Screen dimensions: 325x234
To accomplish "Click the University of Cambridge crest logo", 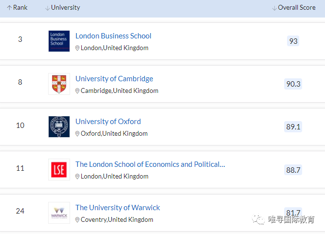I will (x=59, y=84).
